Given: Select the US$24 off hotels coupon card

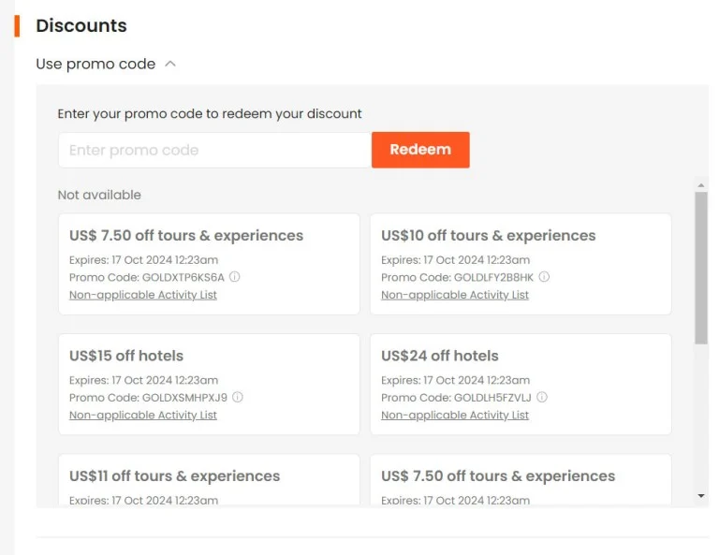Looking at the screenshot, I should 521,384.
